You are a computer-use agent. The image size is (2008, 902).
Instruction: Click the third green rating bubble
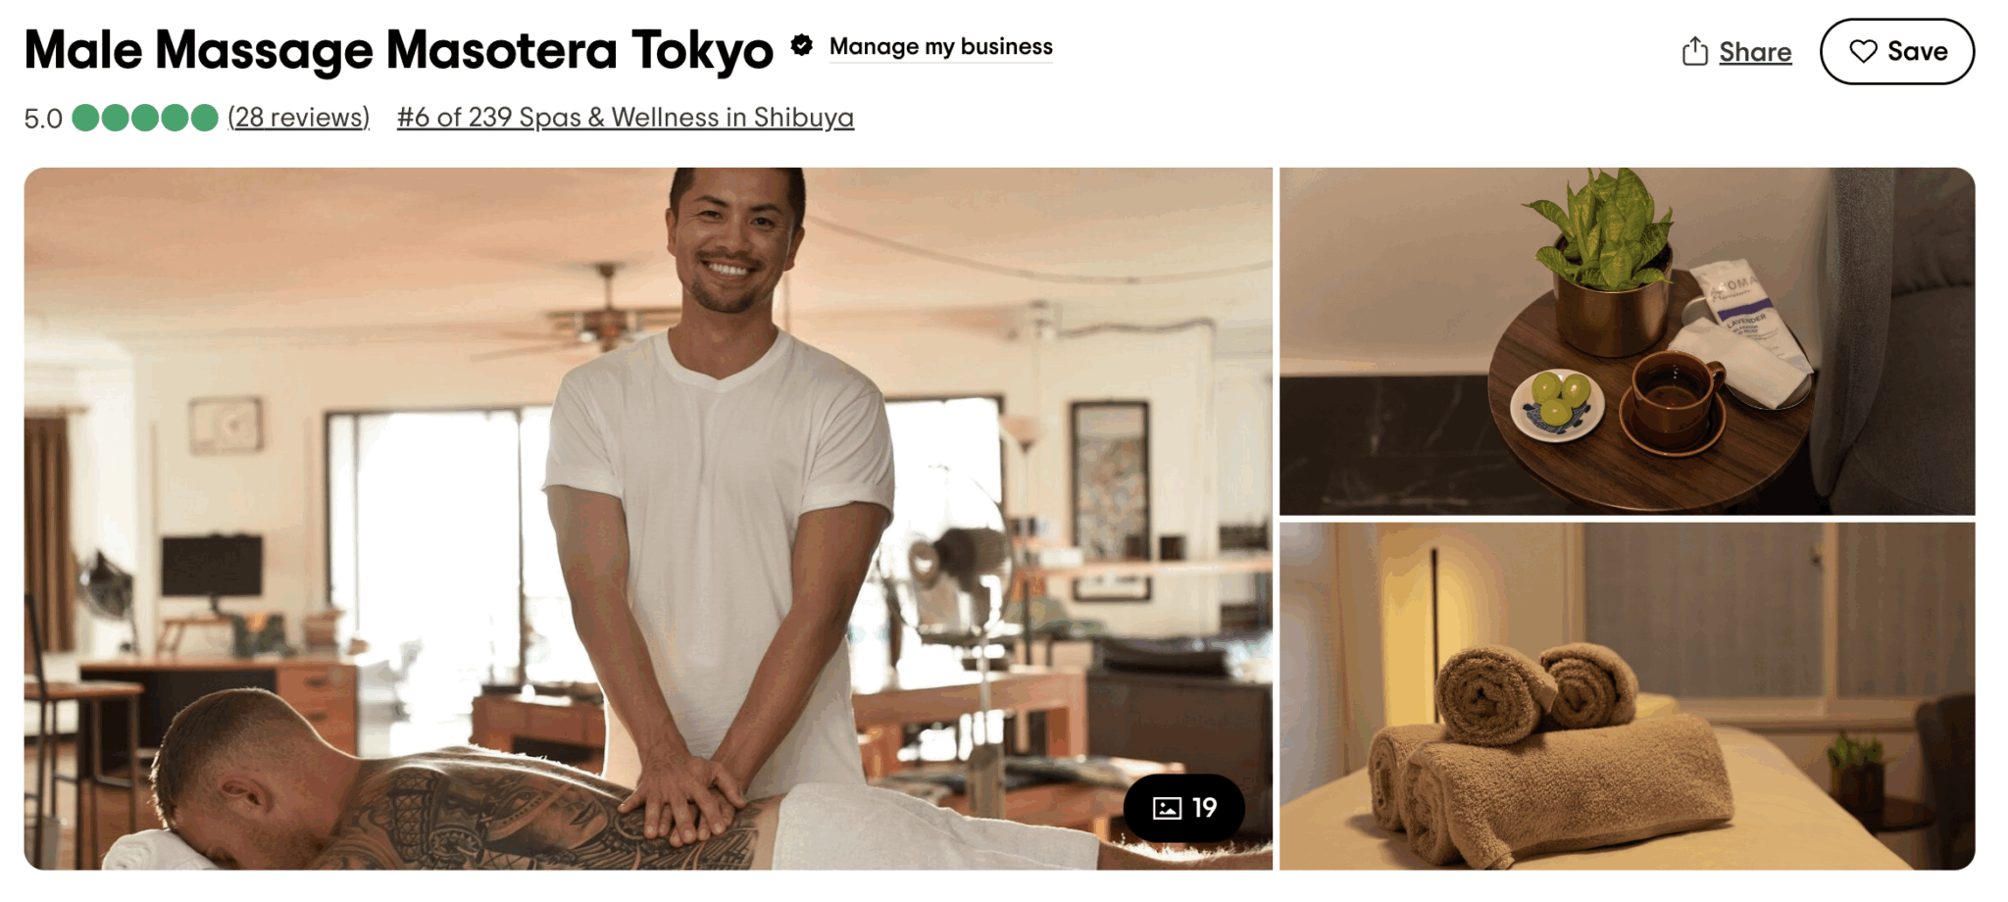(x=145, y=118)
